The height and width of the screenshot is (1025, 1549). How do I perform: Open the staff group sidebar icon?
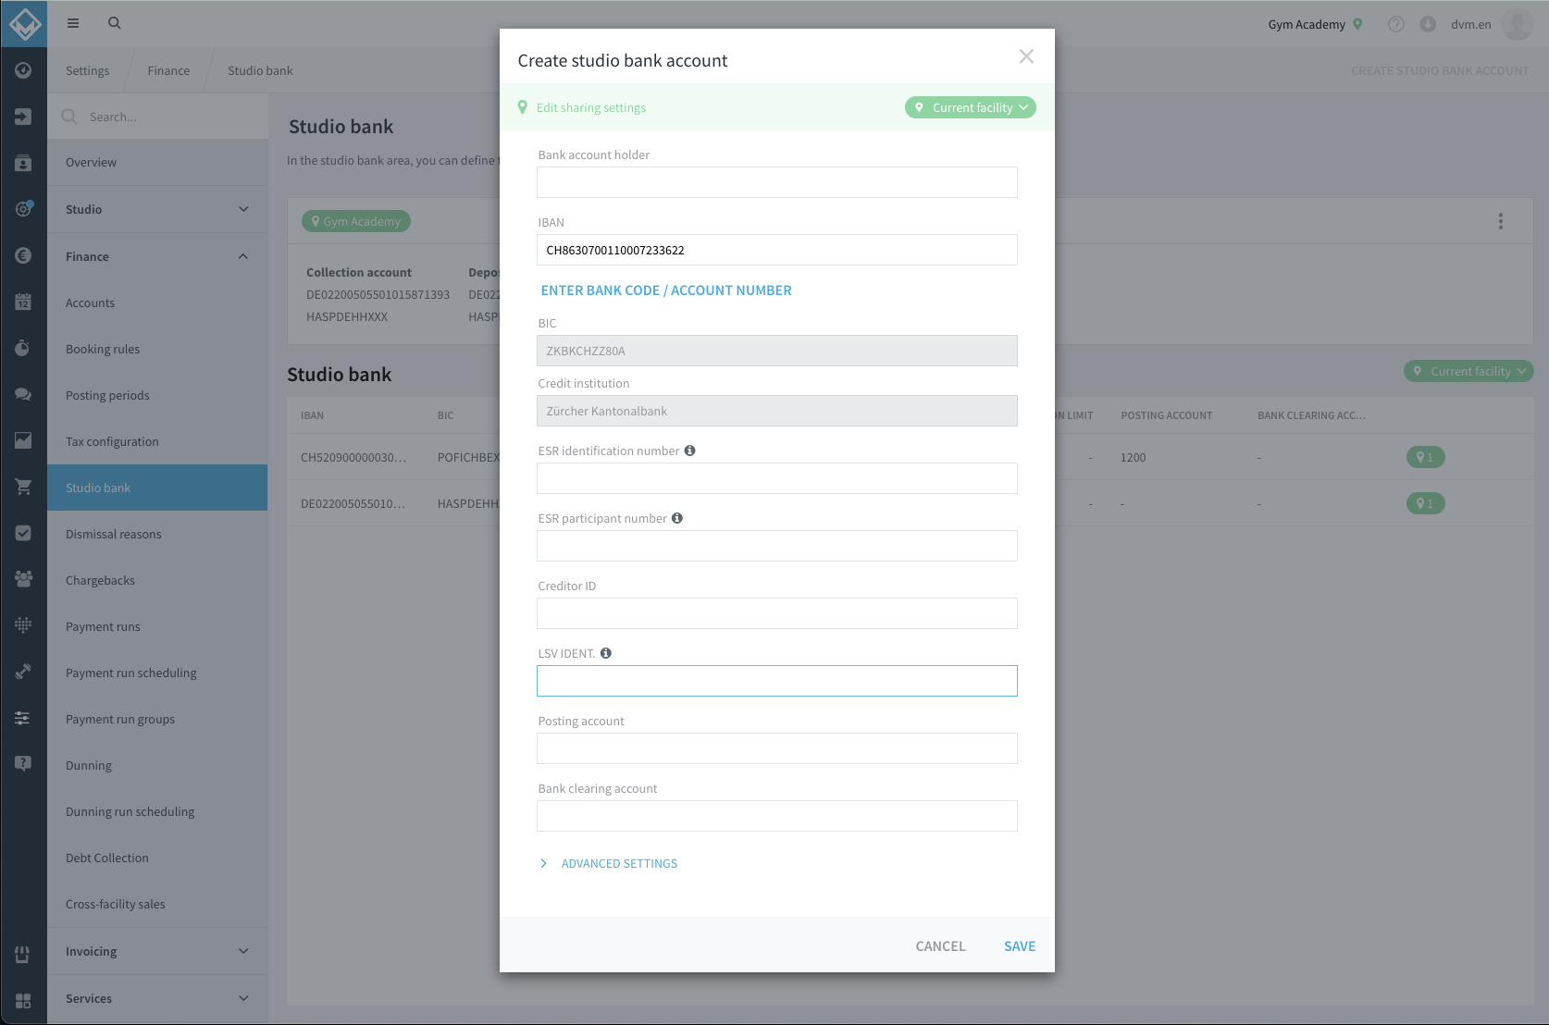click(x=23, y=579)
